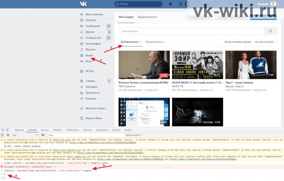Image resolution: width=284 pixels, height=181 pixels.
Task: Open the DevTools Console tab
Action: [x=32, y=130]
